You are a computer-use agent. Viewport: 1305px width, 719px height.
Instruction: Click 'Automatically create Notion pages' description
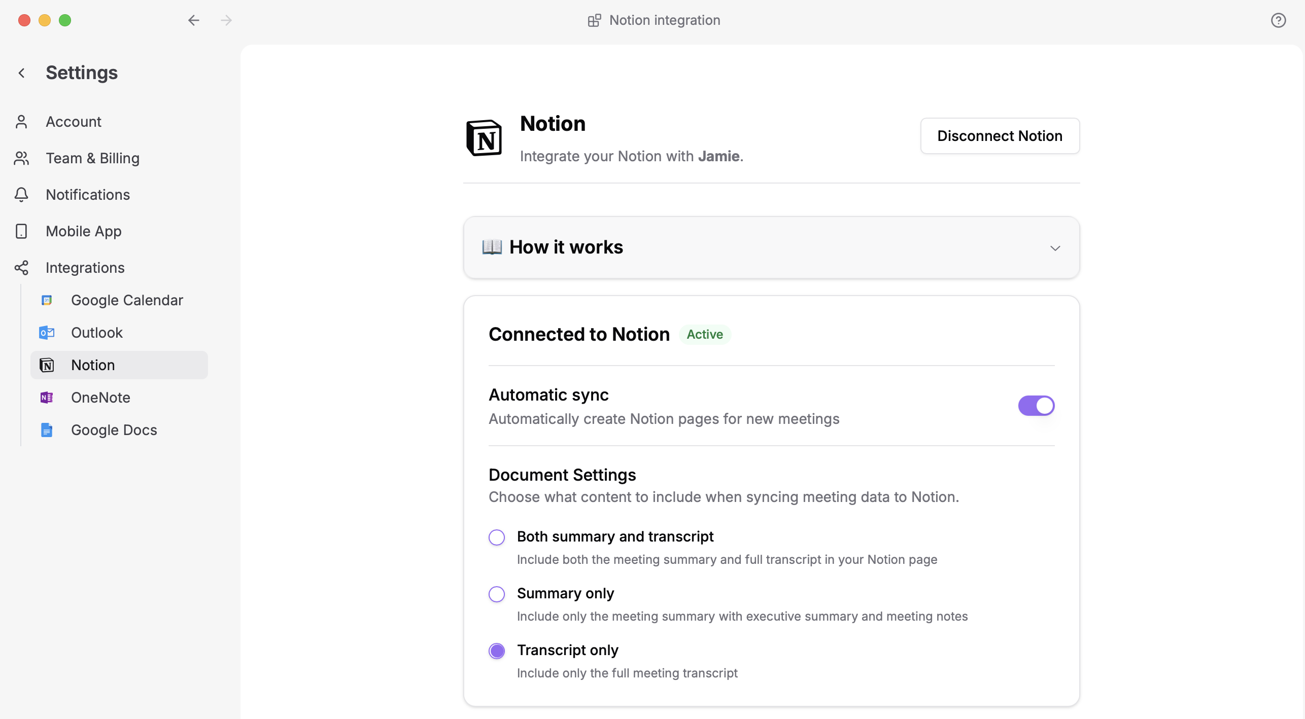[x=664, y=419]
